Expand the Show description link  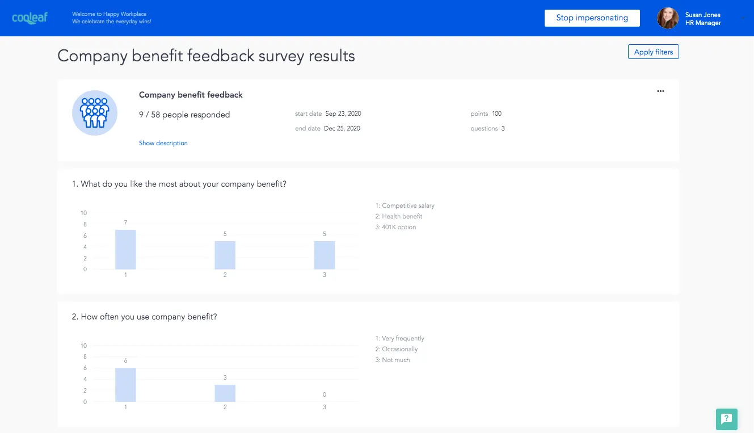coord(163,143)
